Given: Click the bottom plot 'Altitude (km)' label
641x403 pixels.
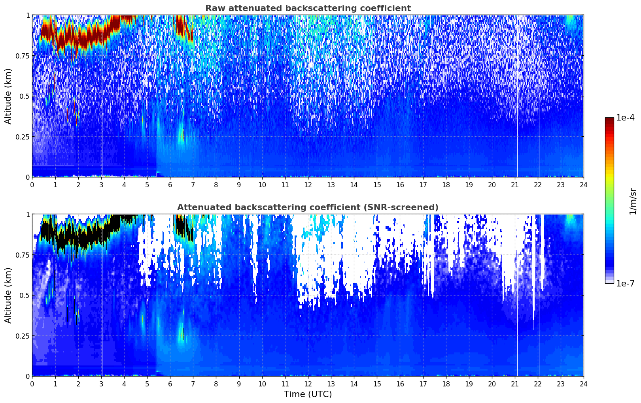Looking at the screenshot, I should [8, 295].
